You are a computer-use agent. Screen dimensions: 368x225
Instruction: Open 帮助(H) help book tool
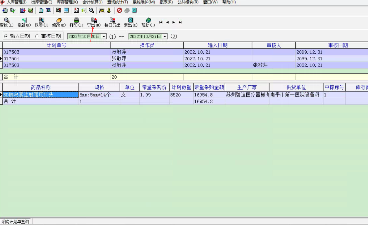point(148,23)
